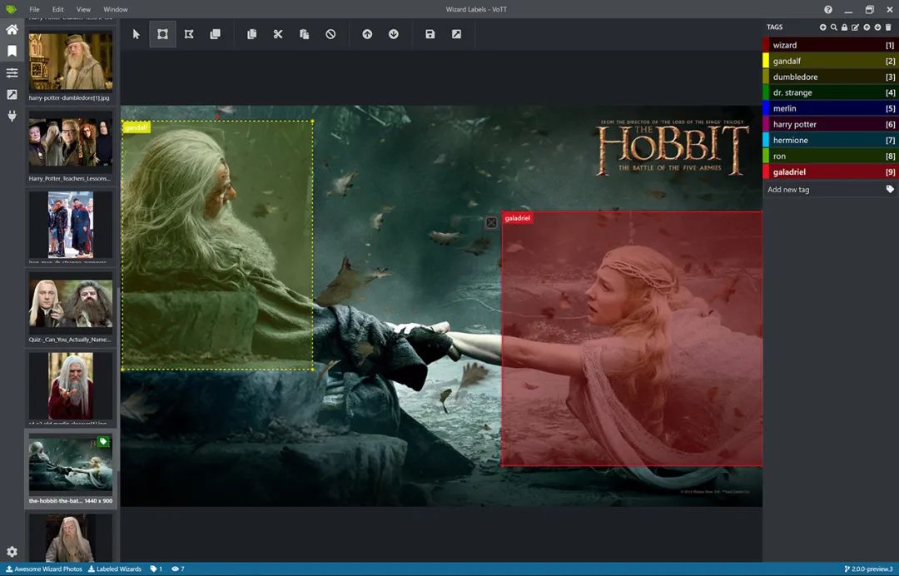Image resolution: width=899 pixels, height=576 pixels.
Task: Cut the selected regions
Action: pyautogui.click(x=278, y=34)
